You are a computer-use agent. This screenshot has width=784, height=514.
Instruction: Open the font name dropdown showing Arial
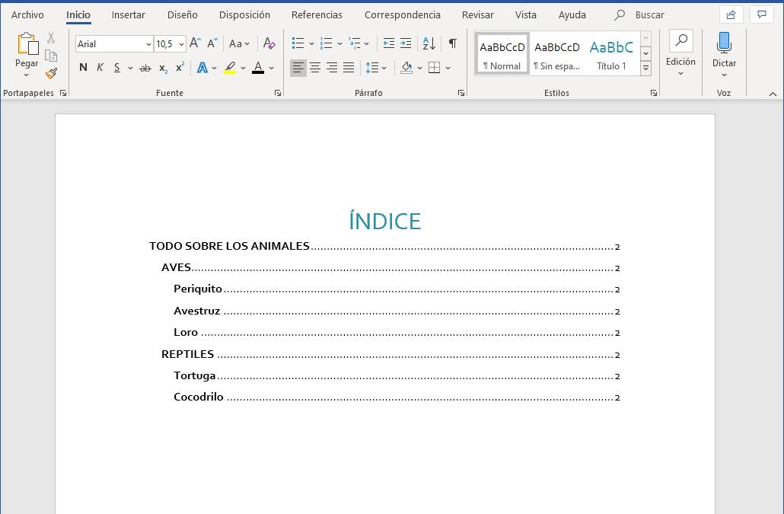[114, 44]
